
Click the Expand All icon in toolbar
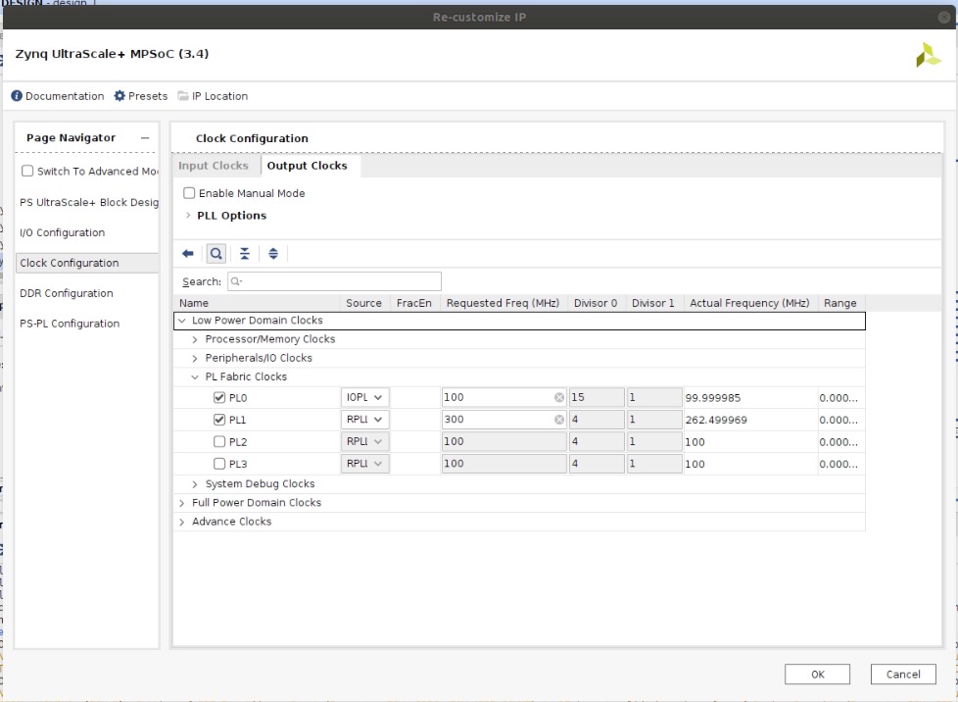click(273, 253)
